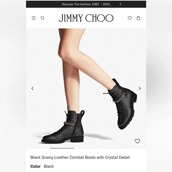Select the Black color value
This screenshot has width=172, height=172.
click(49, 166)
